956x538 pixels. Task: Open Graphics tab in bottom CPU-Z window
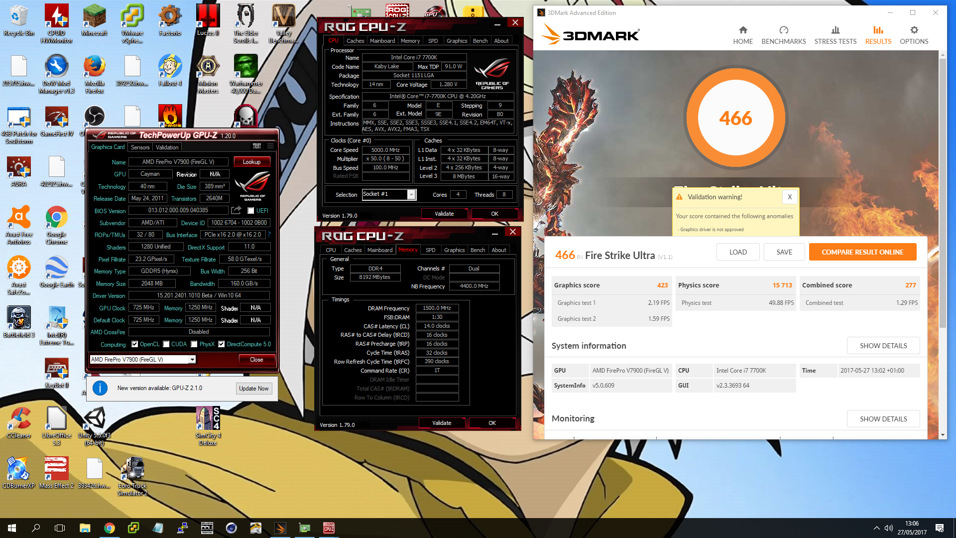(x=454, y=250)
